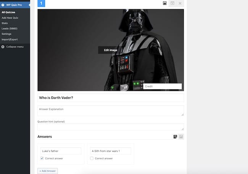Click the + Add Answer button
248x174 pixels.
pyautogui.click(x=48, y=171)
